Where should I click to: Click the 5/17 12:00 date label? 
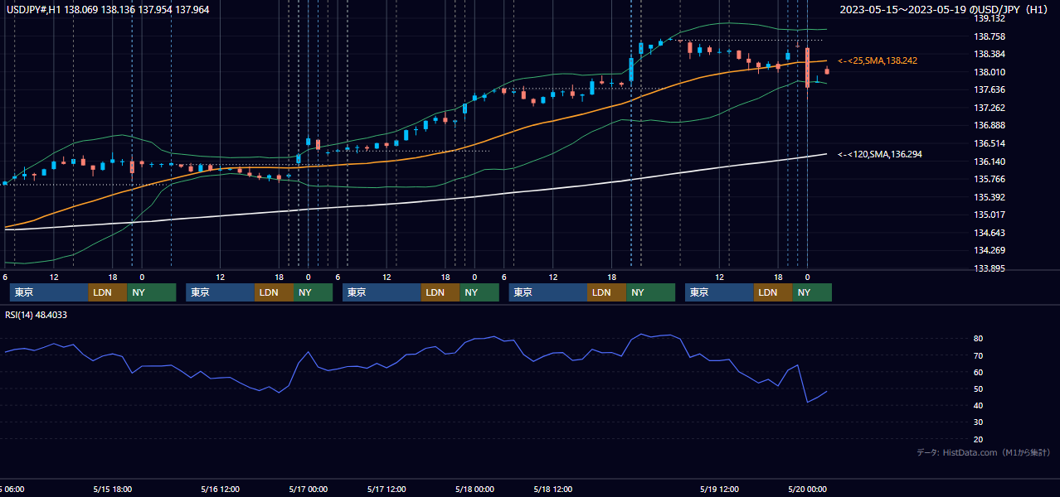click(387, 489)
